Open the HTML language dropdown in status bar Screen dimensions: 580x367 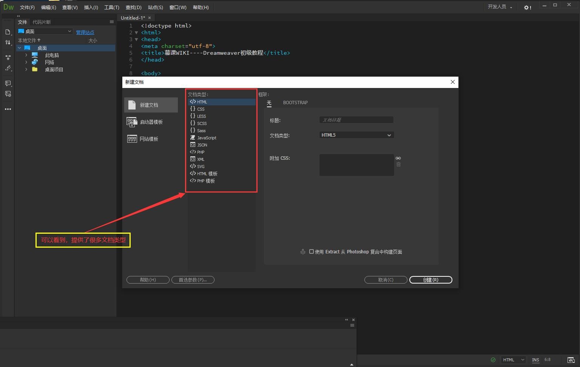pos(514,360)
